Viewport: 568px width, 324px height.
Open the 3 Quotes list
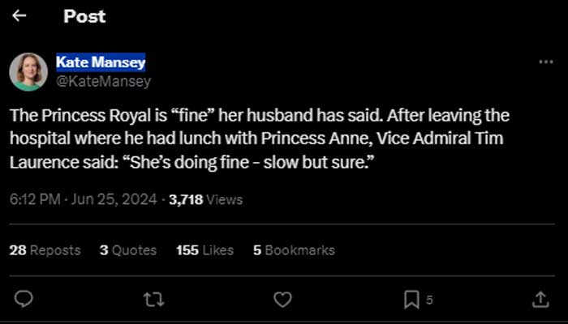pos(128,250)
